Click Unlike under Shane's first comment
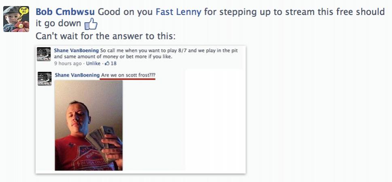The width and height of the screenshot is (392, 182). click(x=93, y=63)
